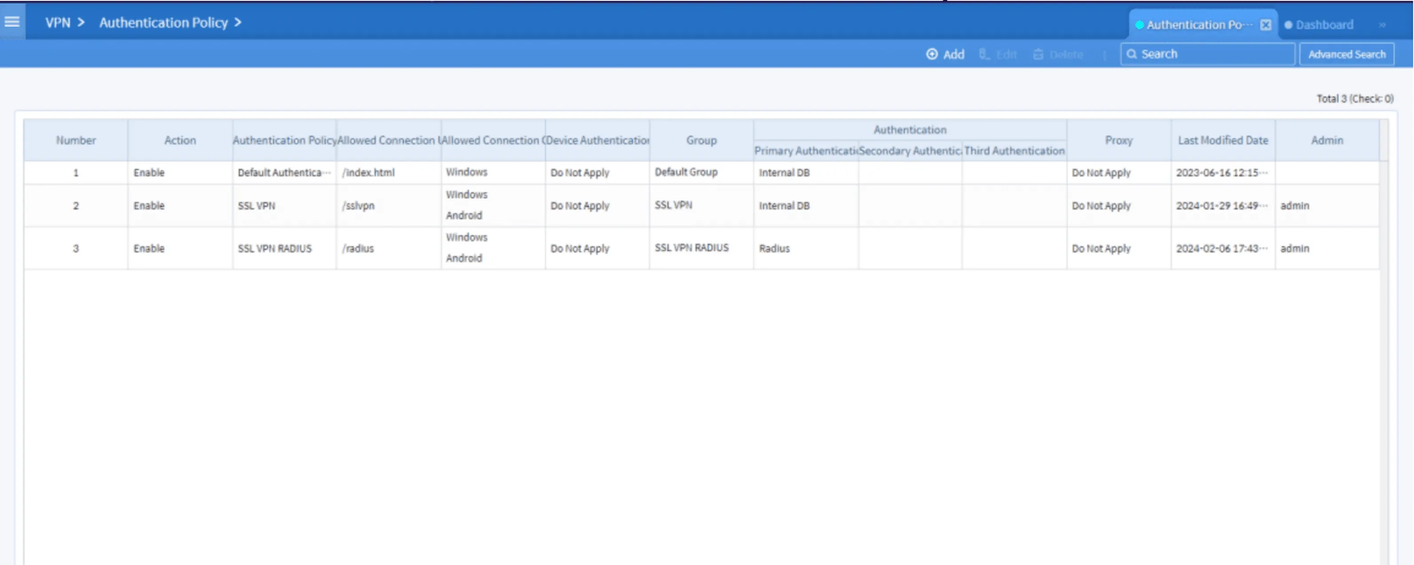Sort by the Number column header
The width and height of the screenshot is (1414, 565).
pos(76,141)
